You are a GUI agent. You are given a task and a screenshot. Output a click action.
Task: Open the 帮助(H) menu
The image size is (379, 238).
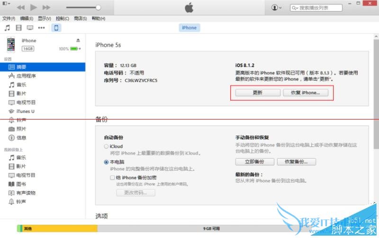pos(99,18)
